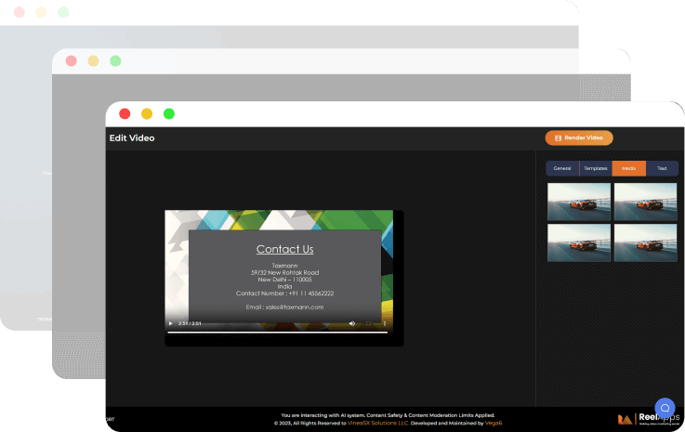Open the Templates tab
This screenshot has width=685, height=432.
596,168
